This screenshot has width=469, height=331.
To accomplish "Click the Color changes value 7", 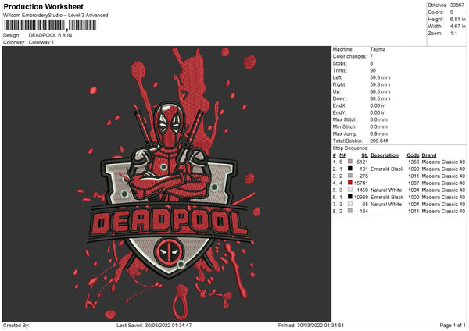I will 371,56.
